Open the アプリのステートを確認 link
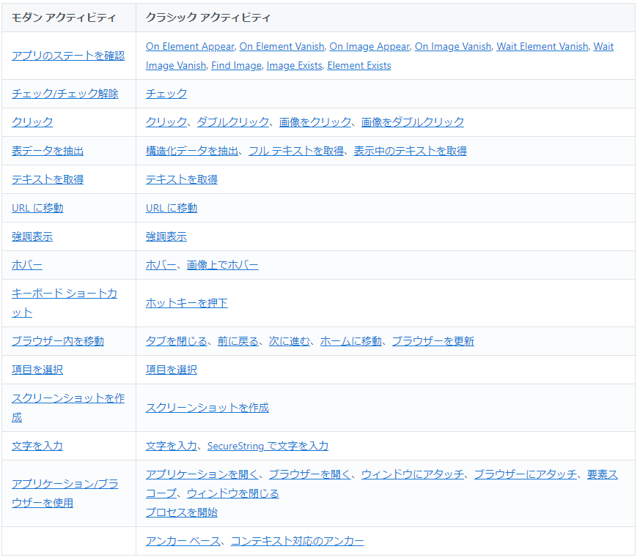640x560 pixels. coord(68,56)
